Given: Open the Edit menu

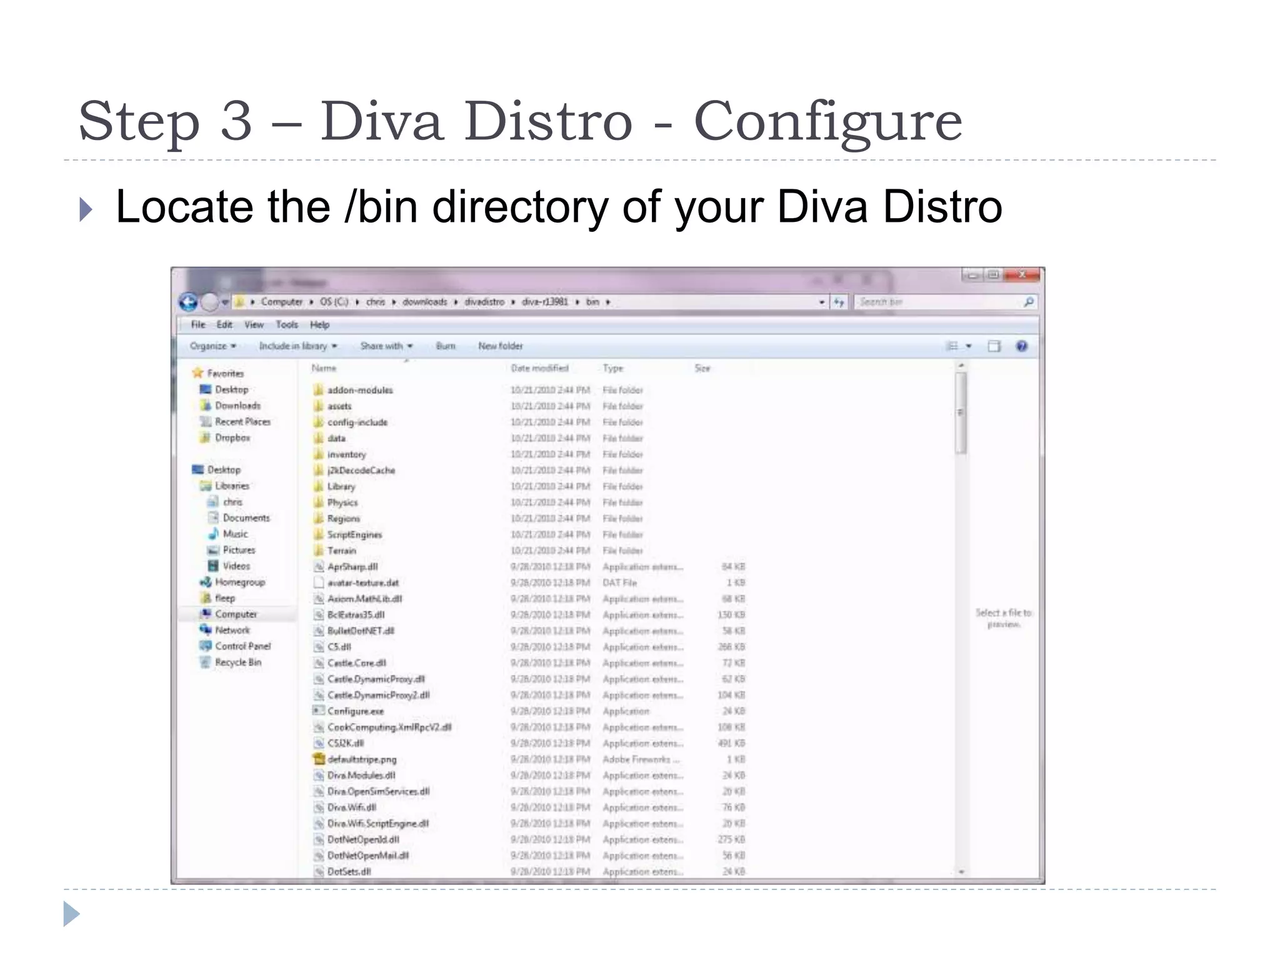Looking at the screenshot, I should pyautogui.click(x=224, y=324).
